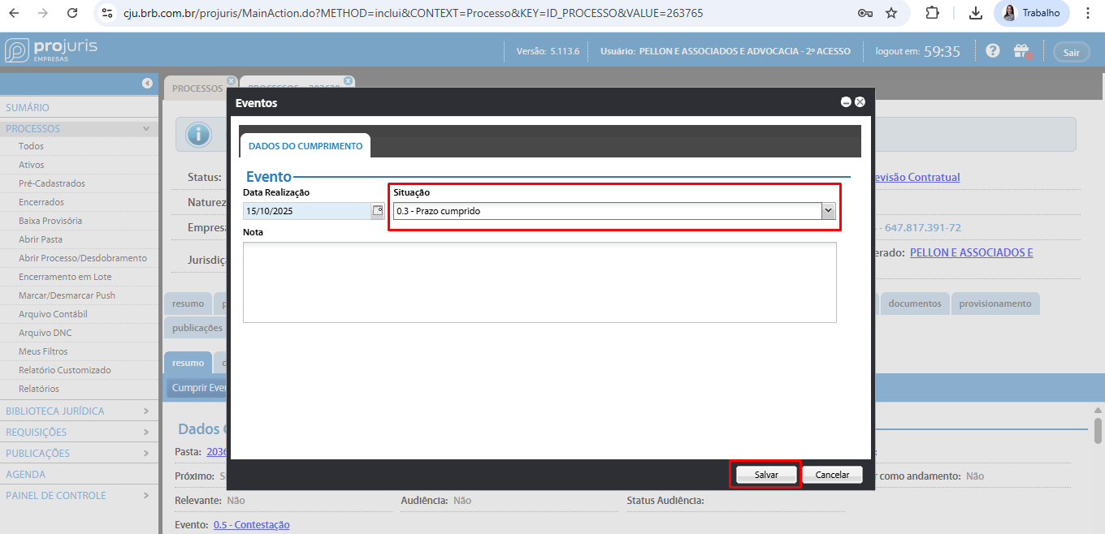Viewport: 1105px width, 534px height.
Task: Open the browser downloads icon
Action: click(x=976, y=13)
